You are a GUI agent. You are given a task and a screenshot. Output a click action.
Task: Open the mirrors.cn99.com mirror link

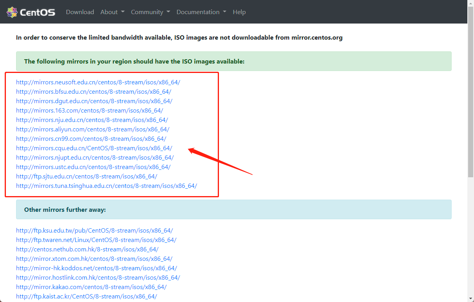91,139
